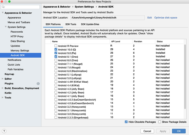Open the SDK Update Sites tab
189x135 pixels.
coord(90,24)
